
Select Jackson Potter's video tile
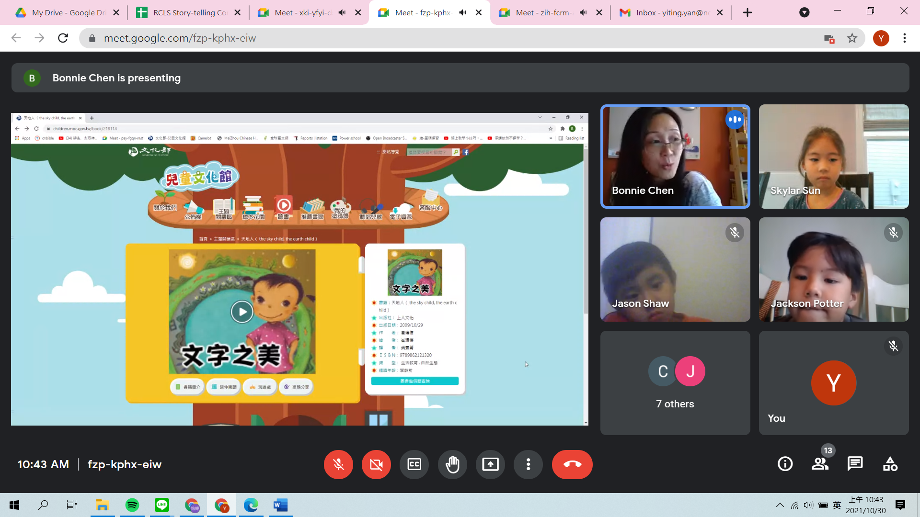tap(834, 270)
